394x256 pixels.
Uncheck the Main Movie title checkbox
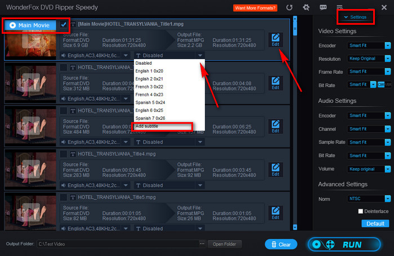click(x=64, y=25)
